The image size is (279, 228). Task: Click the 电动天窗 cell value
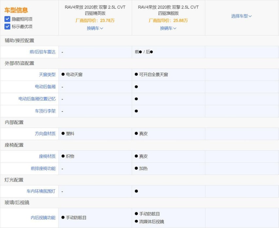74,74
